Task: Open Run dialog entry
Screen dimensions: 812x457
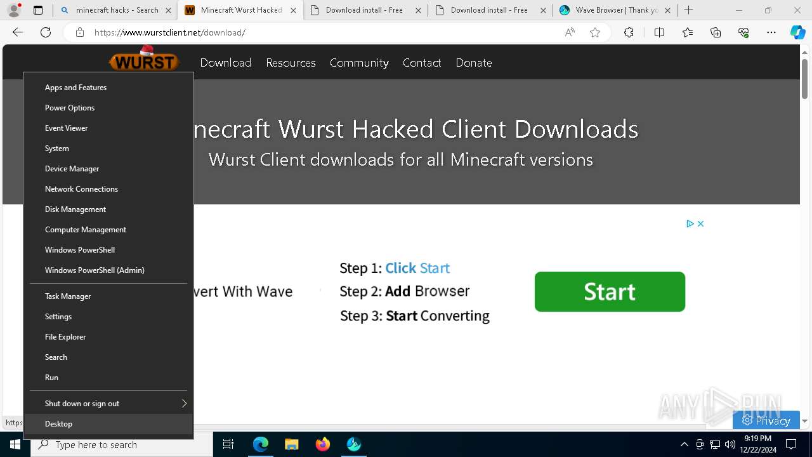Action: tap(108, 378)
